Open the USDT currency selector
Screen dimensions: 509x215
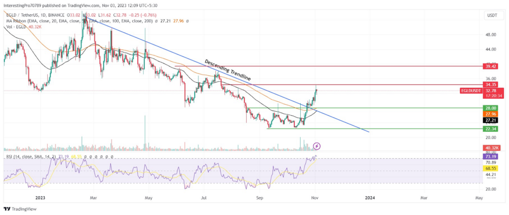tap(493, 15)
